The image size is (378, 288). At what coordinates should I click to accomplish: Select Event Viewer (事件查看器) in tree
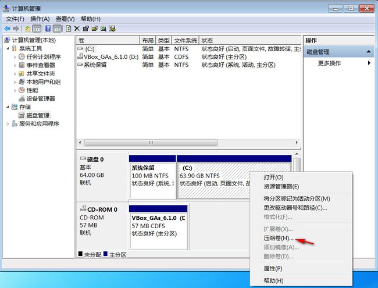[41, 65]
